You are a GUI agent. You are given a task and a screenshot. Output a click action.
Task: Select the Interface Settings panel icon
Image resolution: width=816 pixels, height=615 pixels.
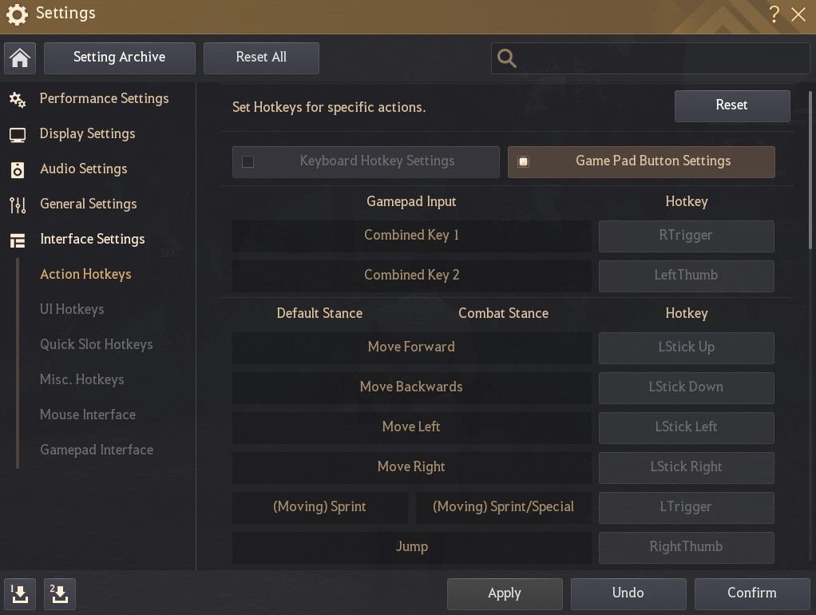coord(18,239)
